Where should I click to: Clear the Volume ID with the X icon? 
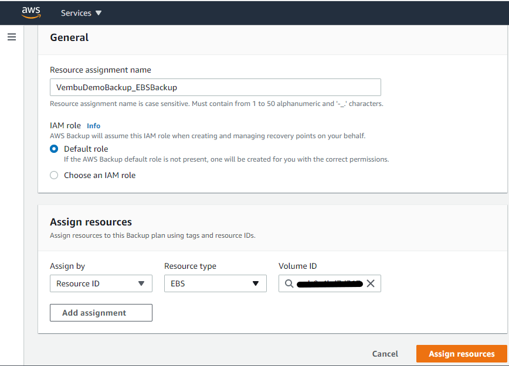click(371, 283)
